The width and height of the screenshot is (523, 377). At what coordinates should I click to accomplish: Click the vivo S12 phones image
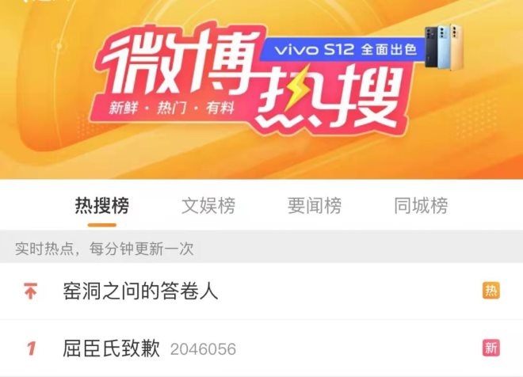(444, 47)
